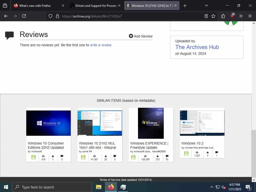Expand the list all tabs dropdown
This screenshot has height=192, width=256.
[206, 5]
